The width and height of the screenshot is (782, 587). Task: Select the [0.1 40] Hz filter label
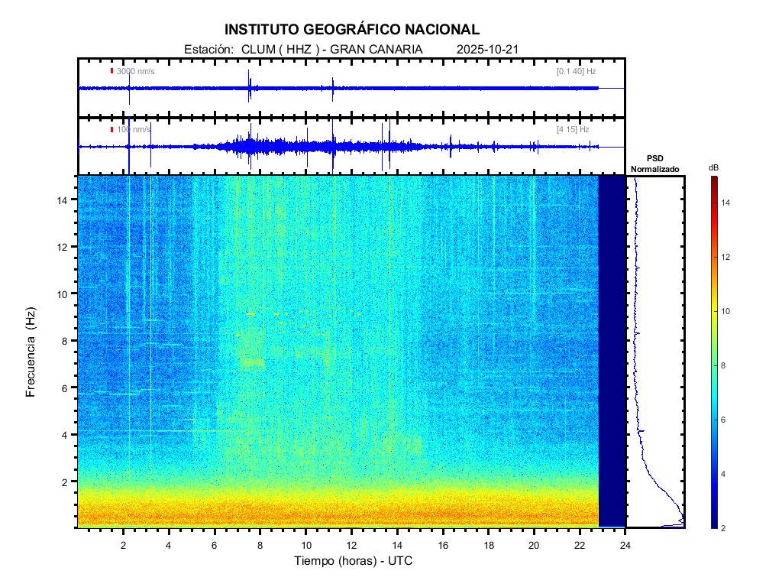576,71
